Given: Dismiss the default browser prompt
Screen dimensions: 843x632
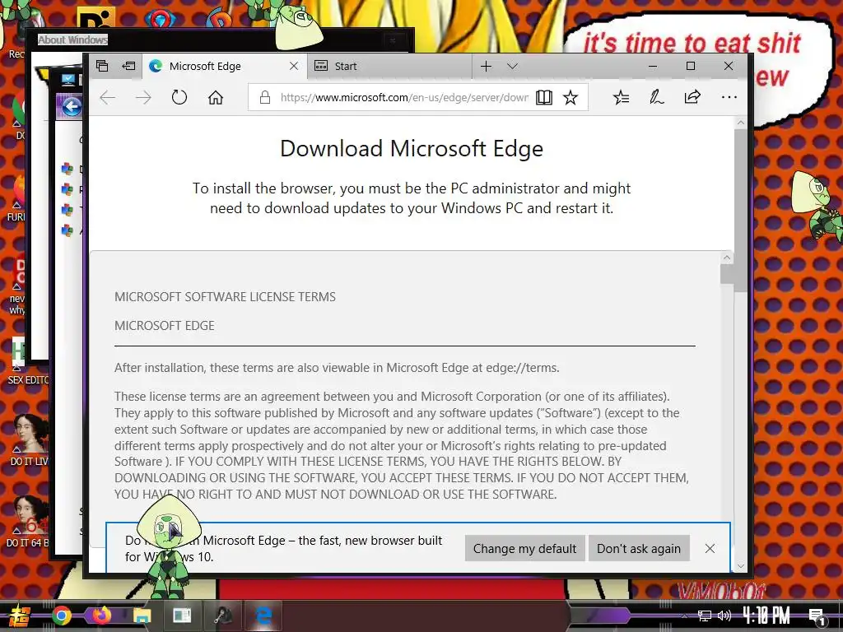Looking at the screenshot, I should [x=710, y=548].
